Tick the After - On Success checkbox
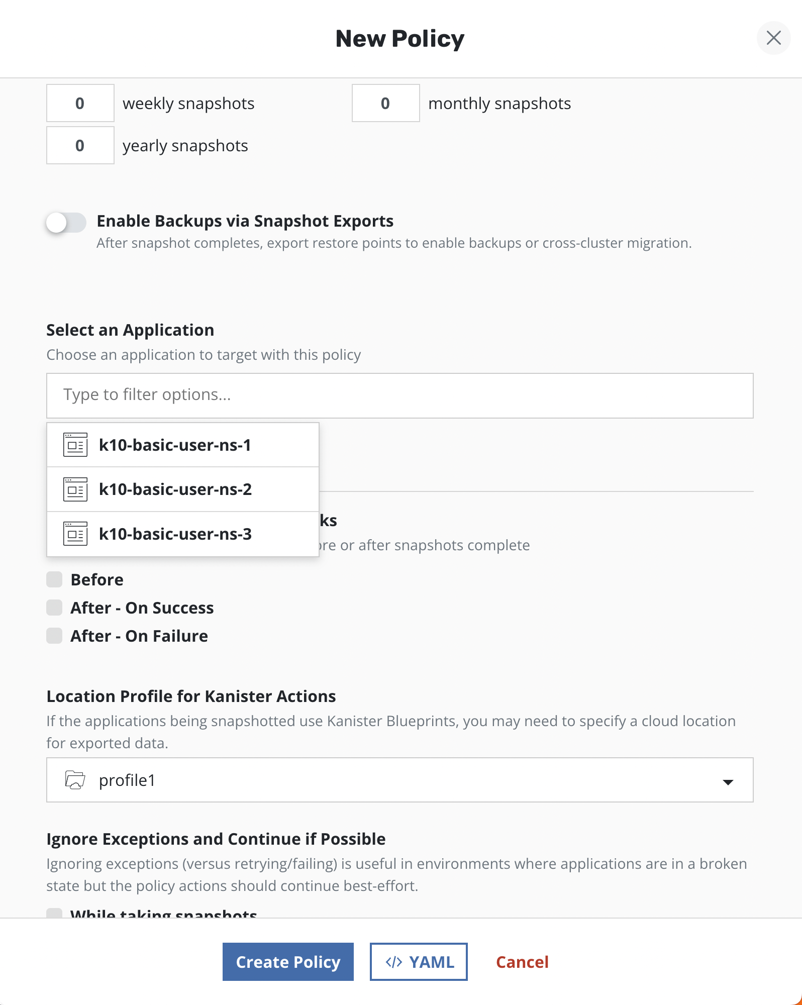 [54, 608]
